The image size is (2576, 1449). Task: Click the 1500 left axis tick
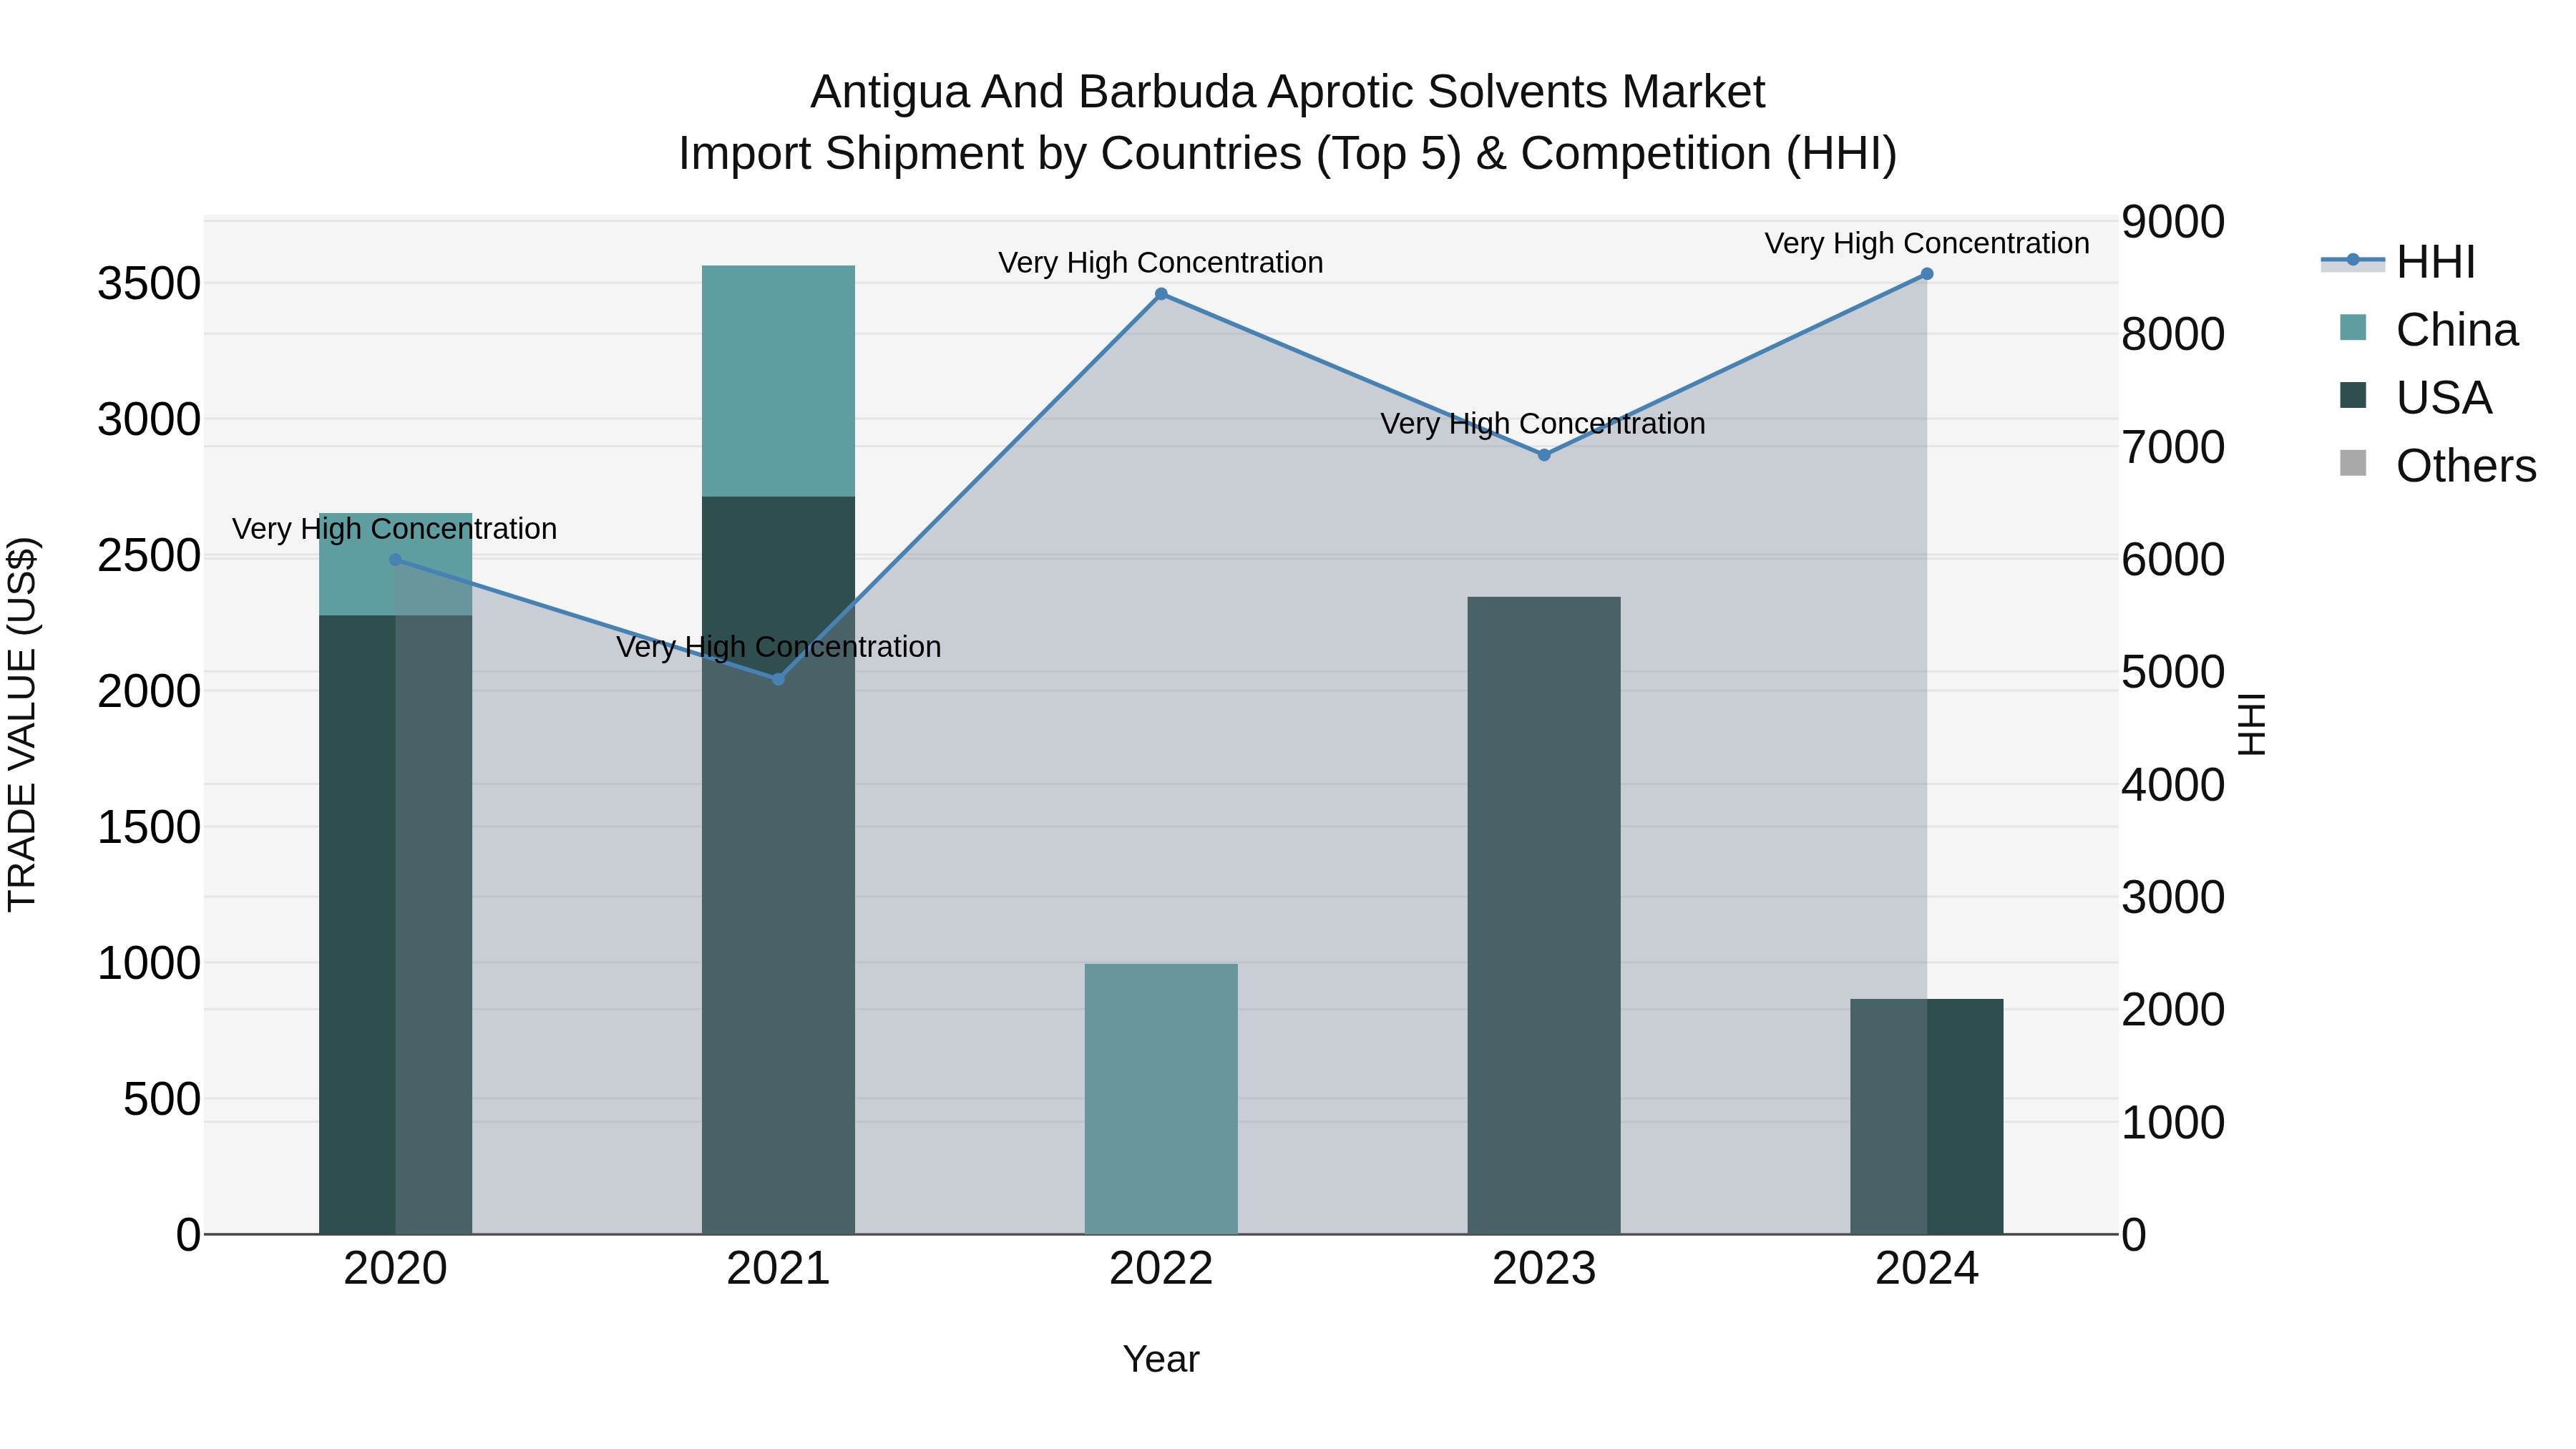tap(149, 828)
